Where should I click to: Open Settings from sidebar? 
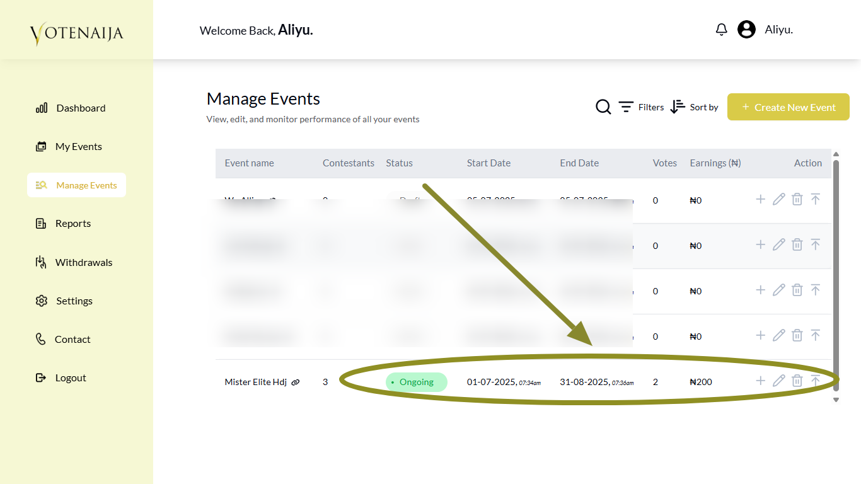point(64,301)
